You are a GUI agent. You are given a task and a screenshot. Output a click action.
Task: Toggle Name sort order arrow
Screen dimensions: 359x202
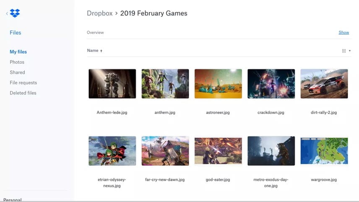coord(101,51)
